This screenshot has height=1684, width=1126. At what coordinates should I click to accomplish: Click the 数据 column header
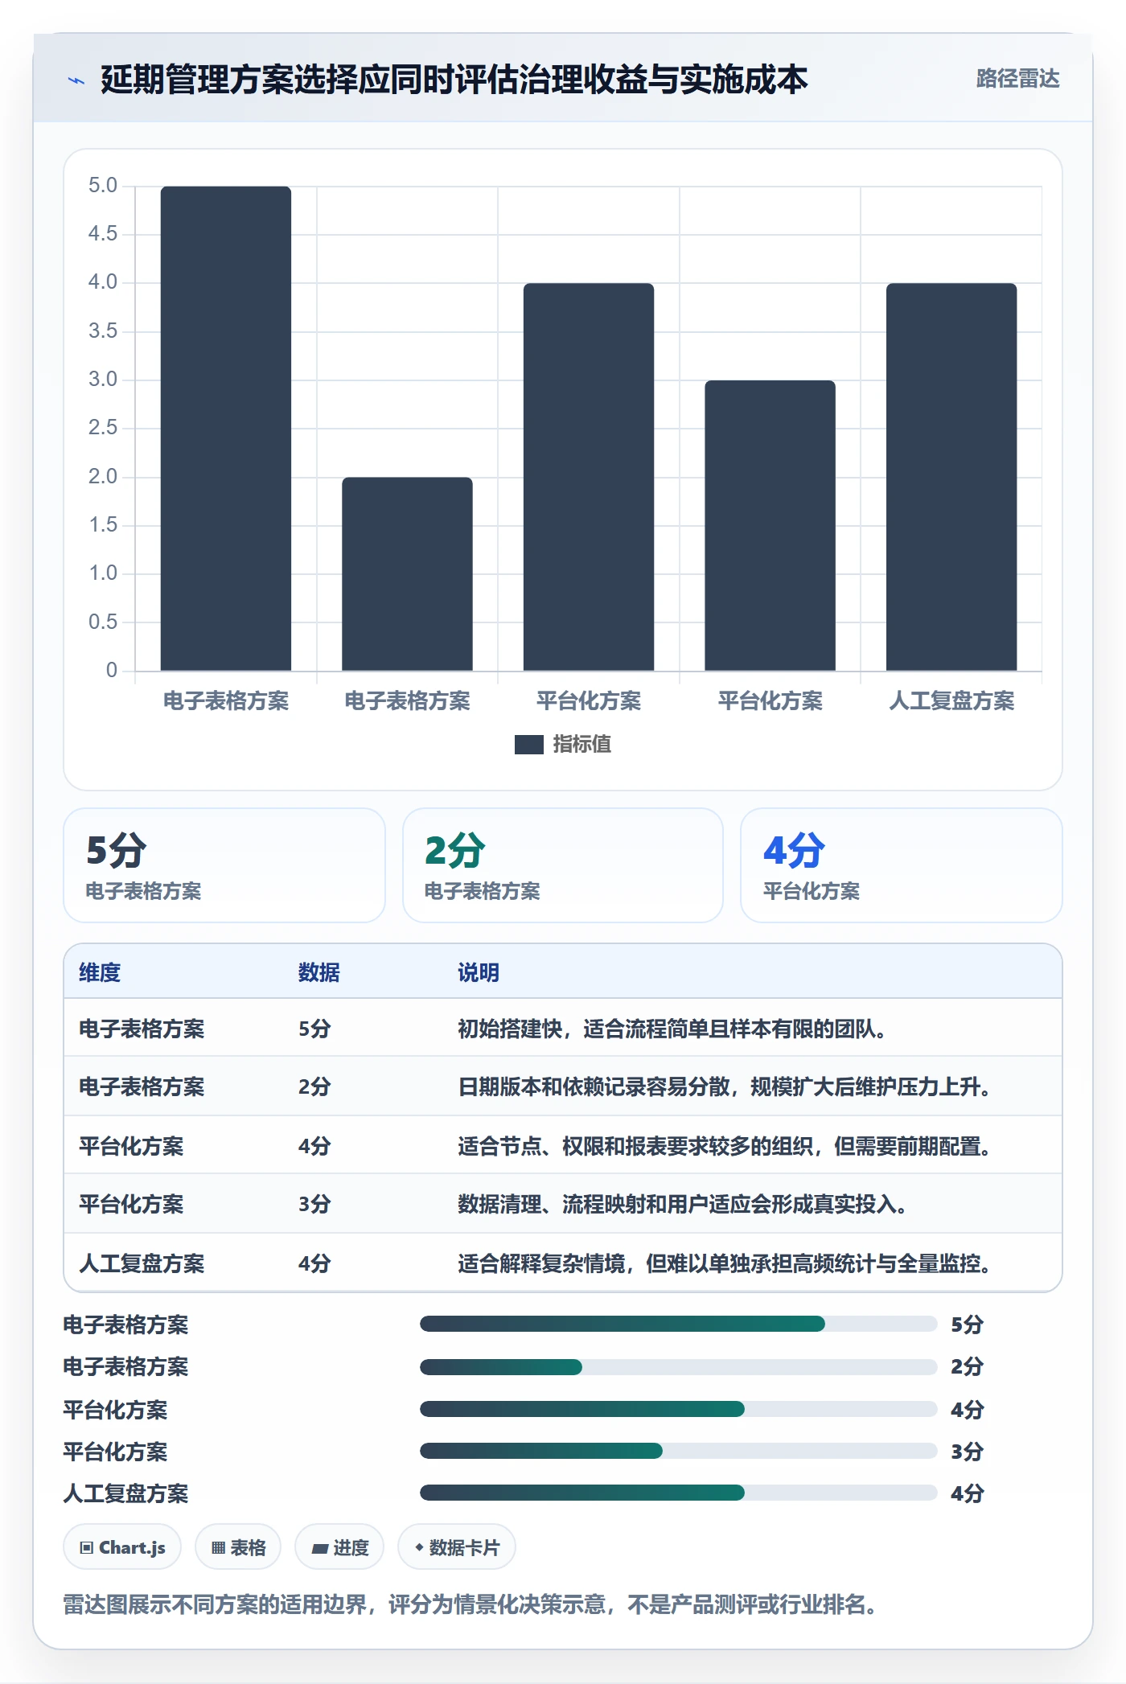coord(319,972)
